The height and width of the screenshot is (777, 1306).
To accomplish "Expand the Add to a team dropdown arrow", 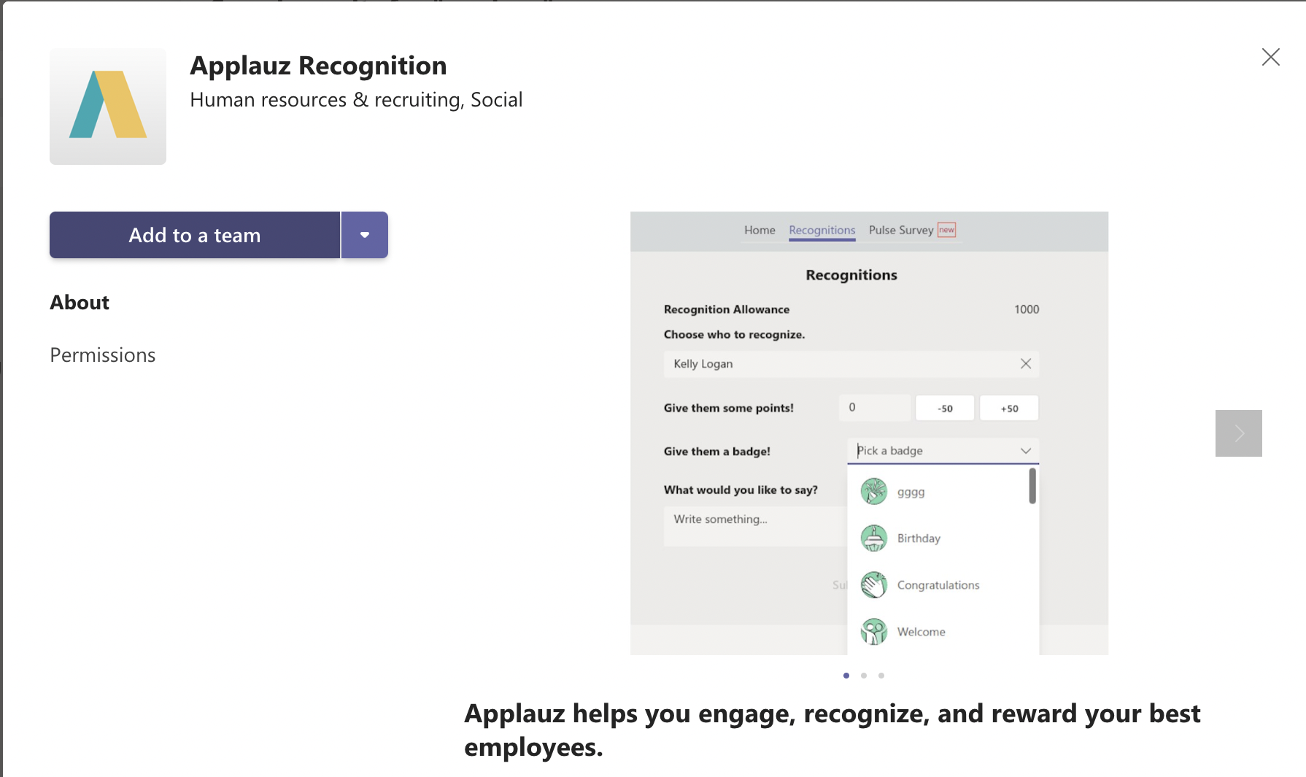I will pos(364,235).
